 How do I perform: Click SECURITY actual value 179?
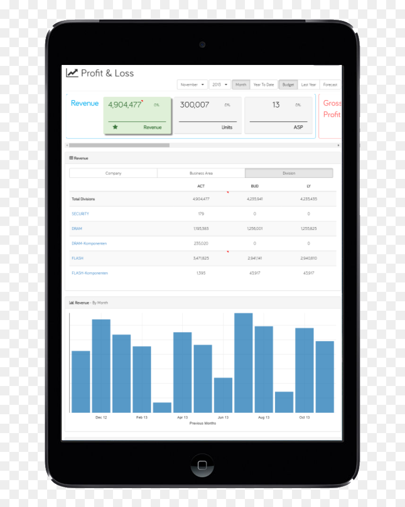tap(201, 214)
